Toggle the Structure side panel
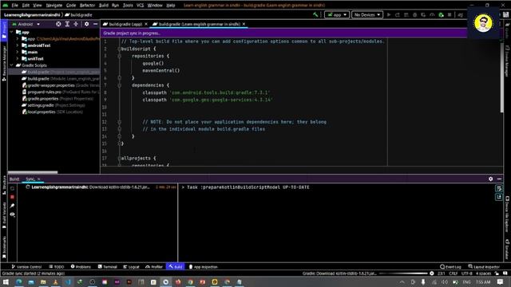 pos(4,186)
